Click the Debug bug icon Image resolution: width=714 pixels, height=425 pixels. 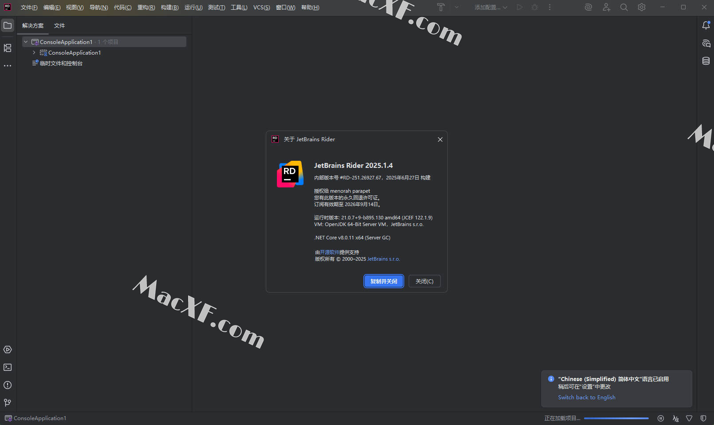pyautogui.click(x=535, y=7)
